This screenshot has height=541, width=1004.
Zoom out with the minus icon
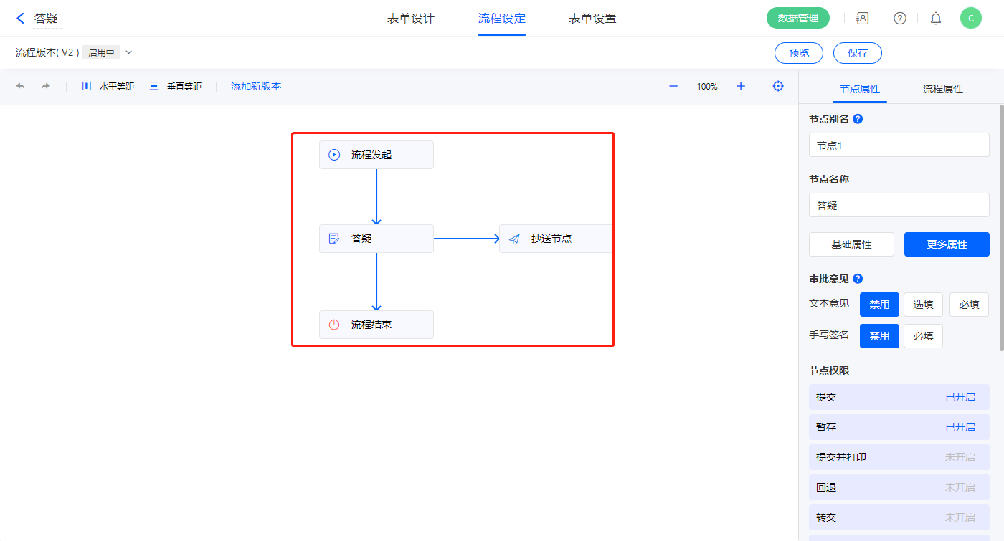[673, 86]
